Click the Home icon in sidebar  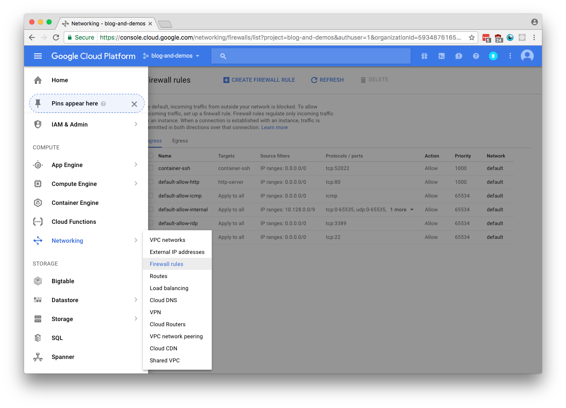tap(38, 80)
